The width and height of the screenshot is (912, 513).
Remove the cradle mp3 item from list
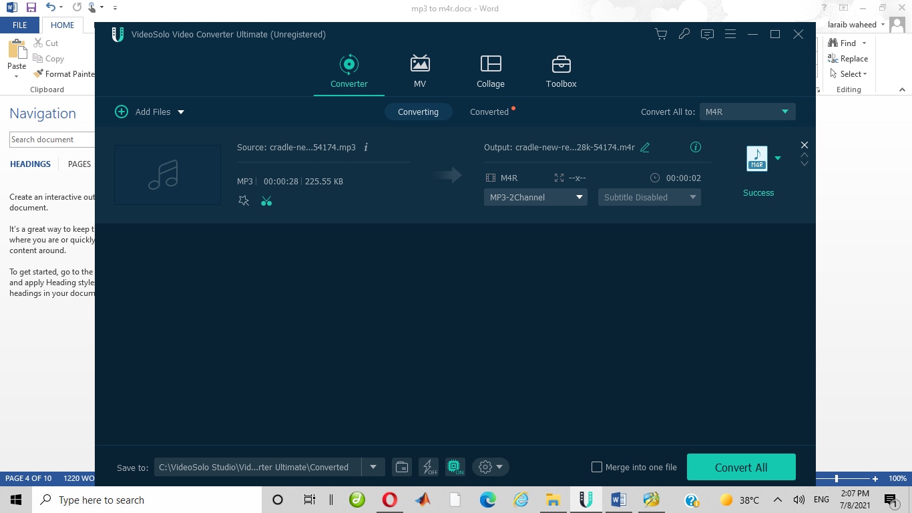(805, 145)
